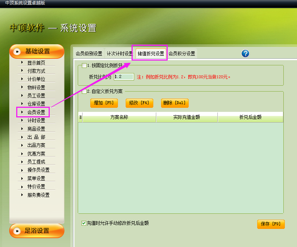Expand arrow beside 仓库设置
The height and width of the screenshot is (247, 297).
click(22, 103)
